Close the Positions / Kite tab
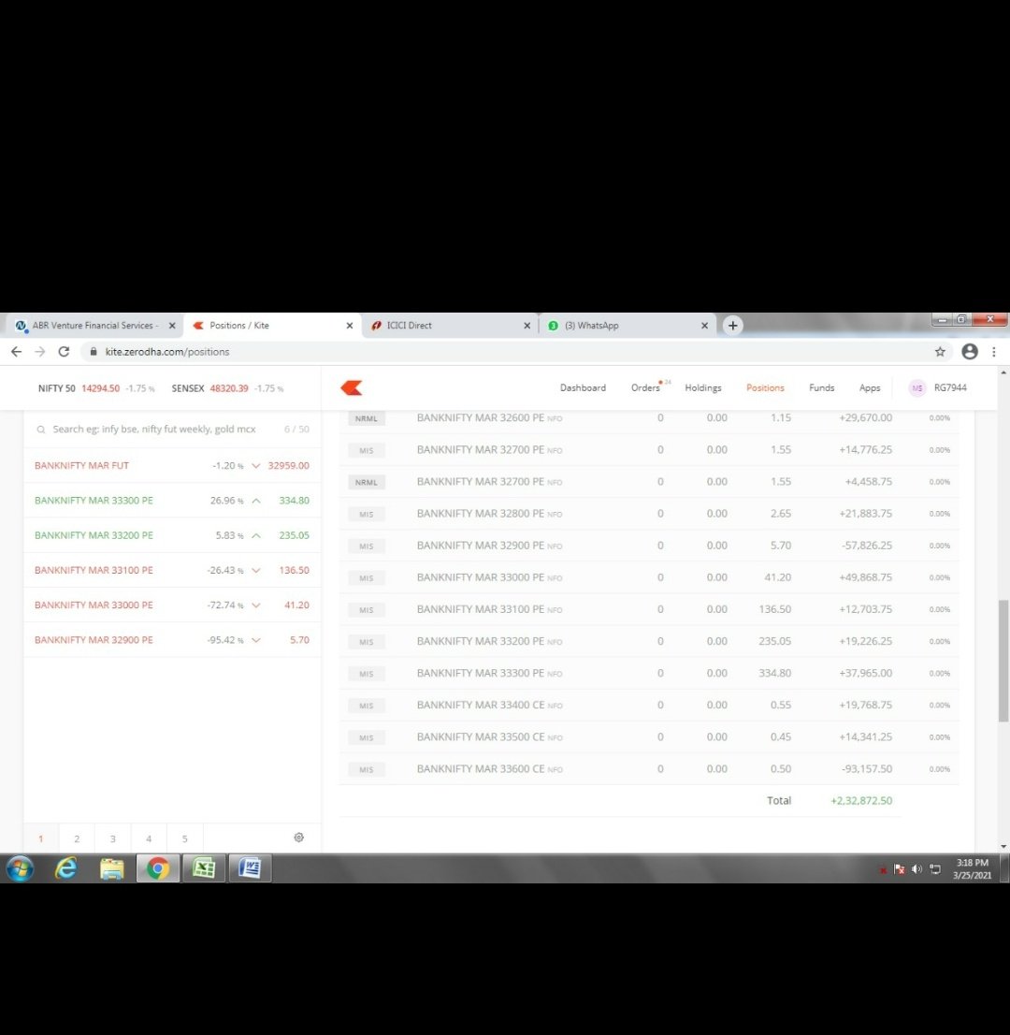Viewport: 1010px width, 1035px height. (350, 326)
